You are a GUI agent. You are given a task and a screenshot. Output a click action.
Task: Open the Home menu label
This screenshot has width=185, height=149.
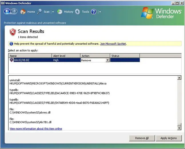click(31, 12)
